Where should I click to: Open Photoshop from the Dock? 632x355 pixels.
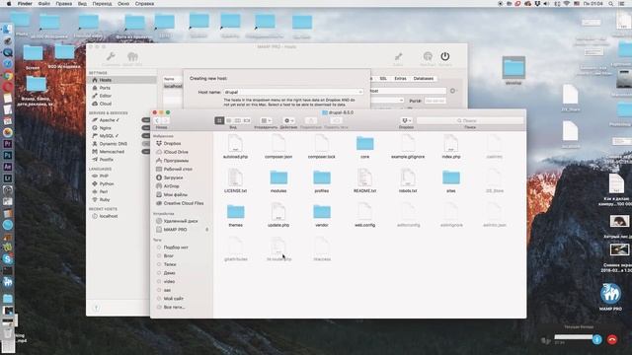coord(8,155)
